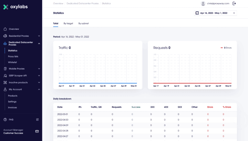248x141 pixels.
Task: Click the Overview home icon
Action: (5, 29)
